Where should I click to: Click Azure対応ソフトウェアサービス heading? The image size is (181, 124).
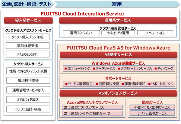click(x=92, y=102)
